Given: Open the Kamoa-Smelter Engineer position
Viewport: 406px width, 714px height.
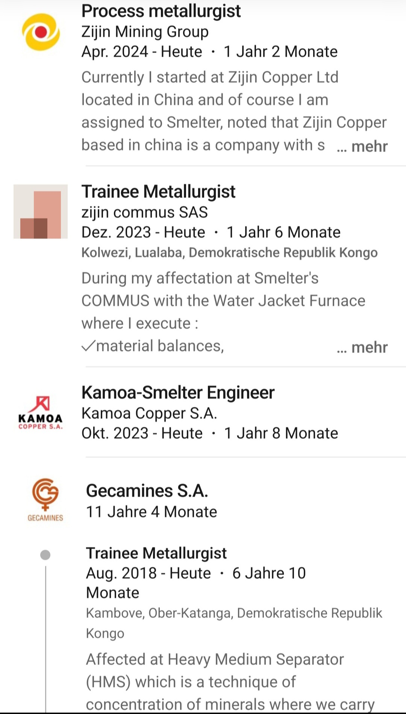Looking at the screenshot, I should pyautogui.click(x=178, y=393).
